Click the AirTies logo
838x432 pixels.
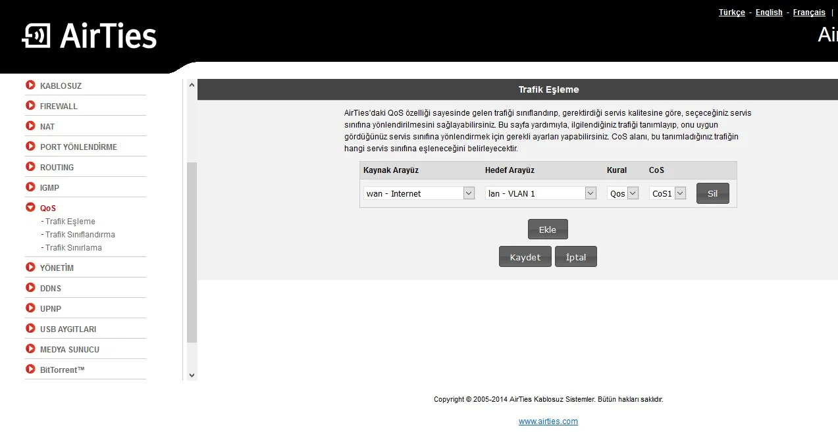coord(89,36)
